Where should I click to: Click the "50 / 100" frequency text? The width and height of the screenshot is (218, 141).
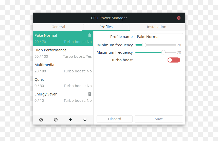click(41, 56)
